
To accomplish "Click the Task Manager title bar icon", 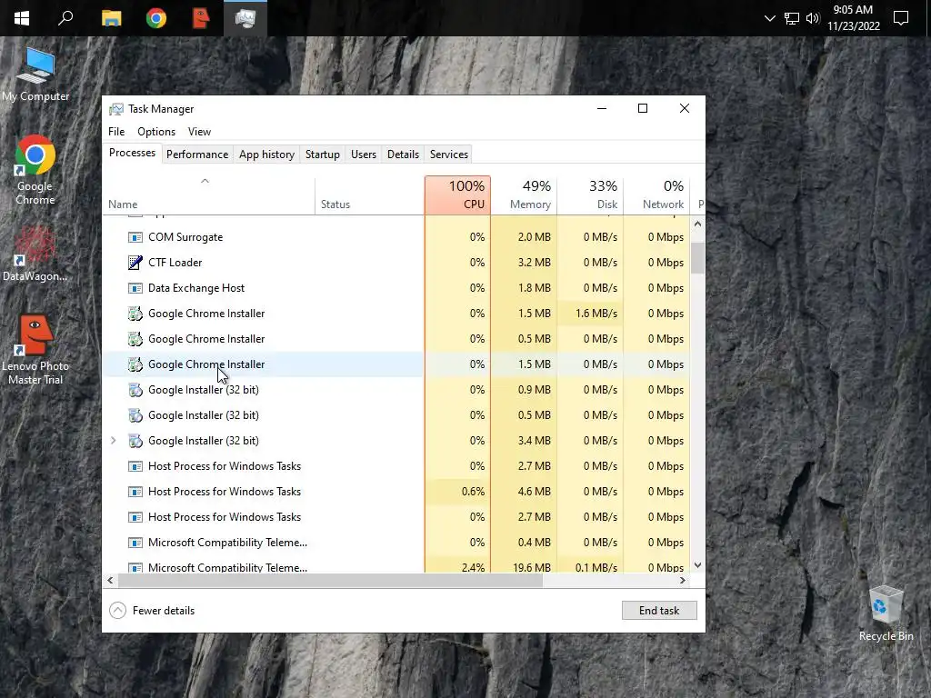I will 116,109.
